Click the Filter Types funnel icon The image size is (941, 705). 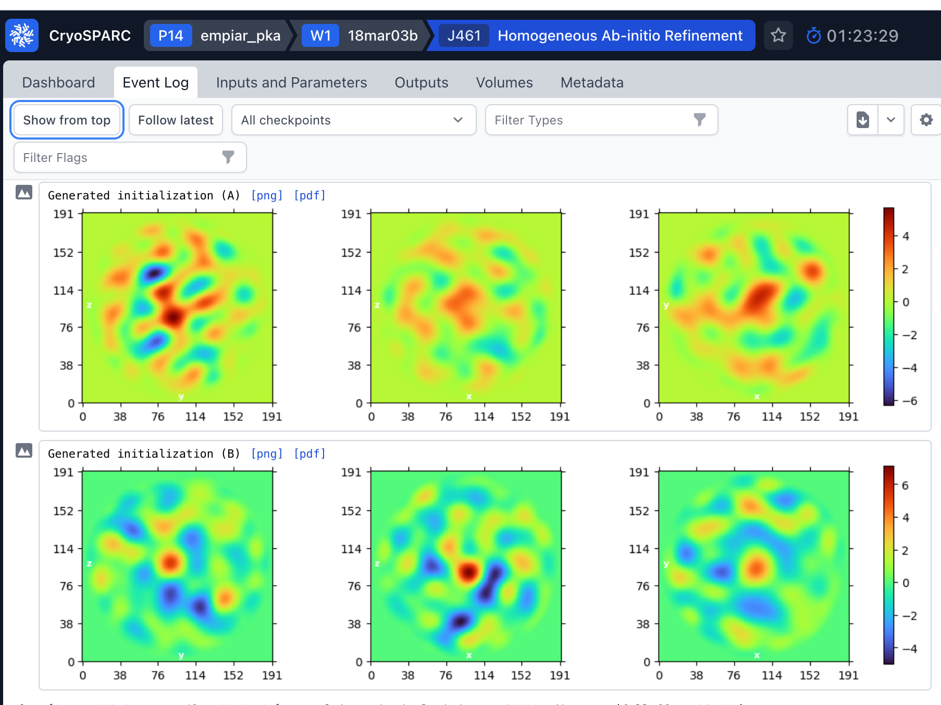(x=699, y=120)
